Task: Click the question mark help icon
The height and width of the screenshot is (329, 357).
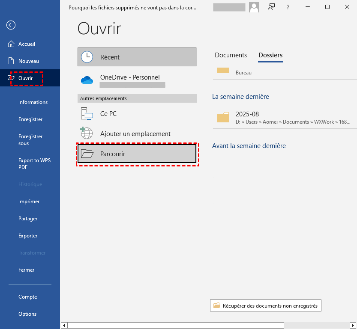Action: [x=288, y=7]
